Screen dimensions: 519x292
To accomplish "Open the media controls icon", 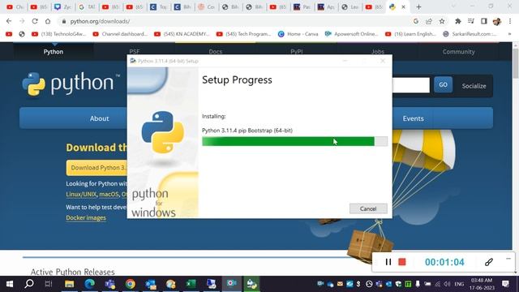I will (470, 21).
